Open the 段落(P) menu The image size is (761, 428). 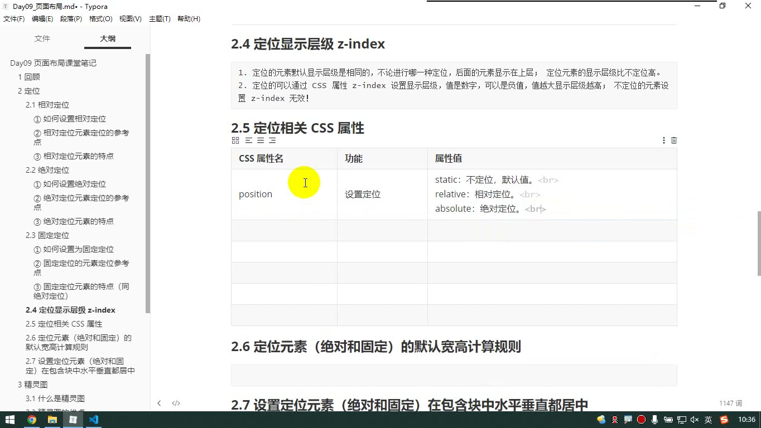(x=71, y=19)
